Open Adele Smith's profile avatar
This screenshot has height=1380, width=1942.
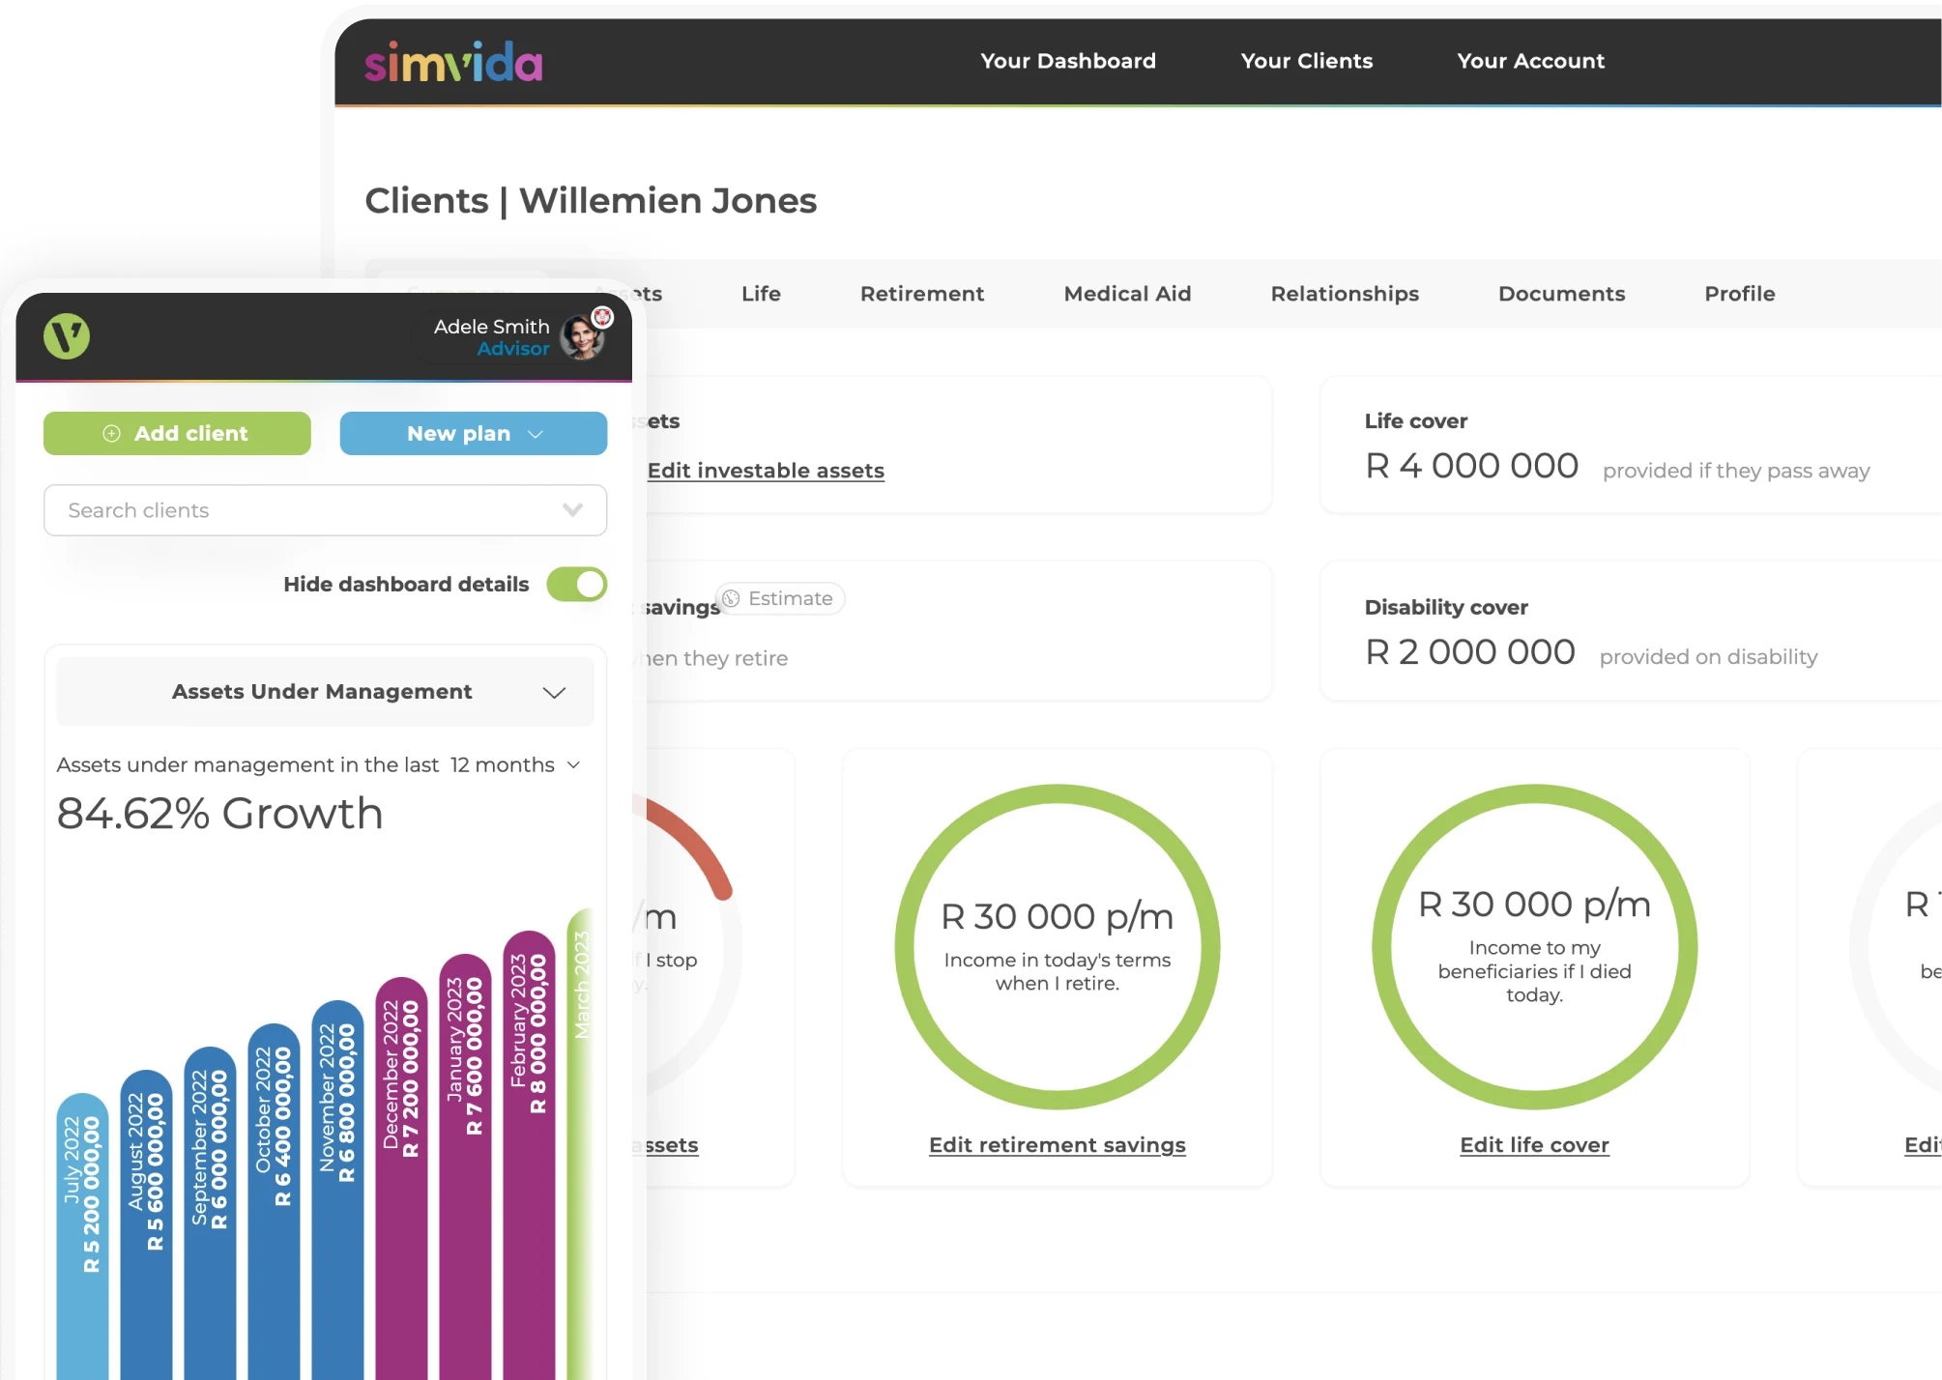click(583, 337)
